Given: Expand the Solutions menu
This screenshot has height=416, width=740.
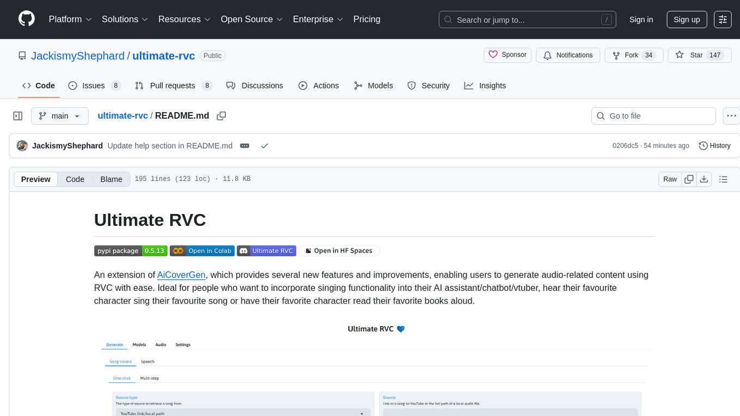Looking at the screenshot, I should (x=125, y=19).
